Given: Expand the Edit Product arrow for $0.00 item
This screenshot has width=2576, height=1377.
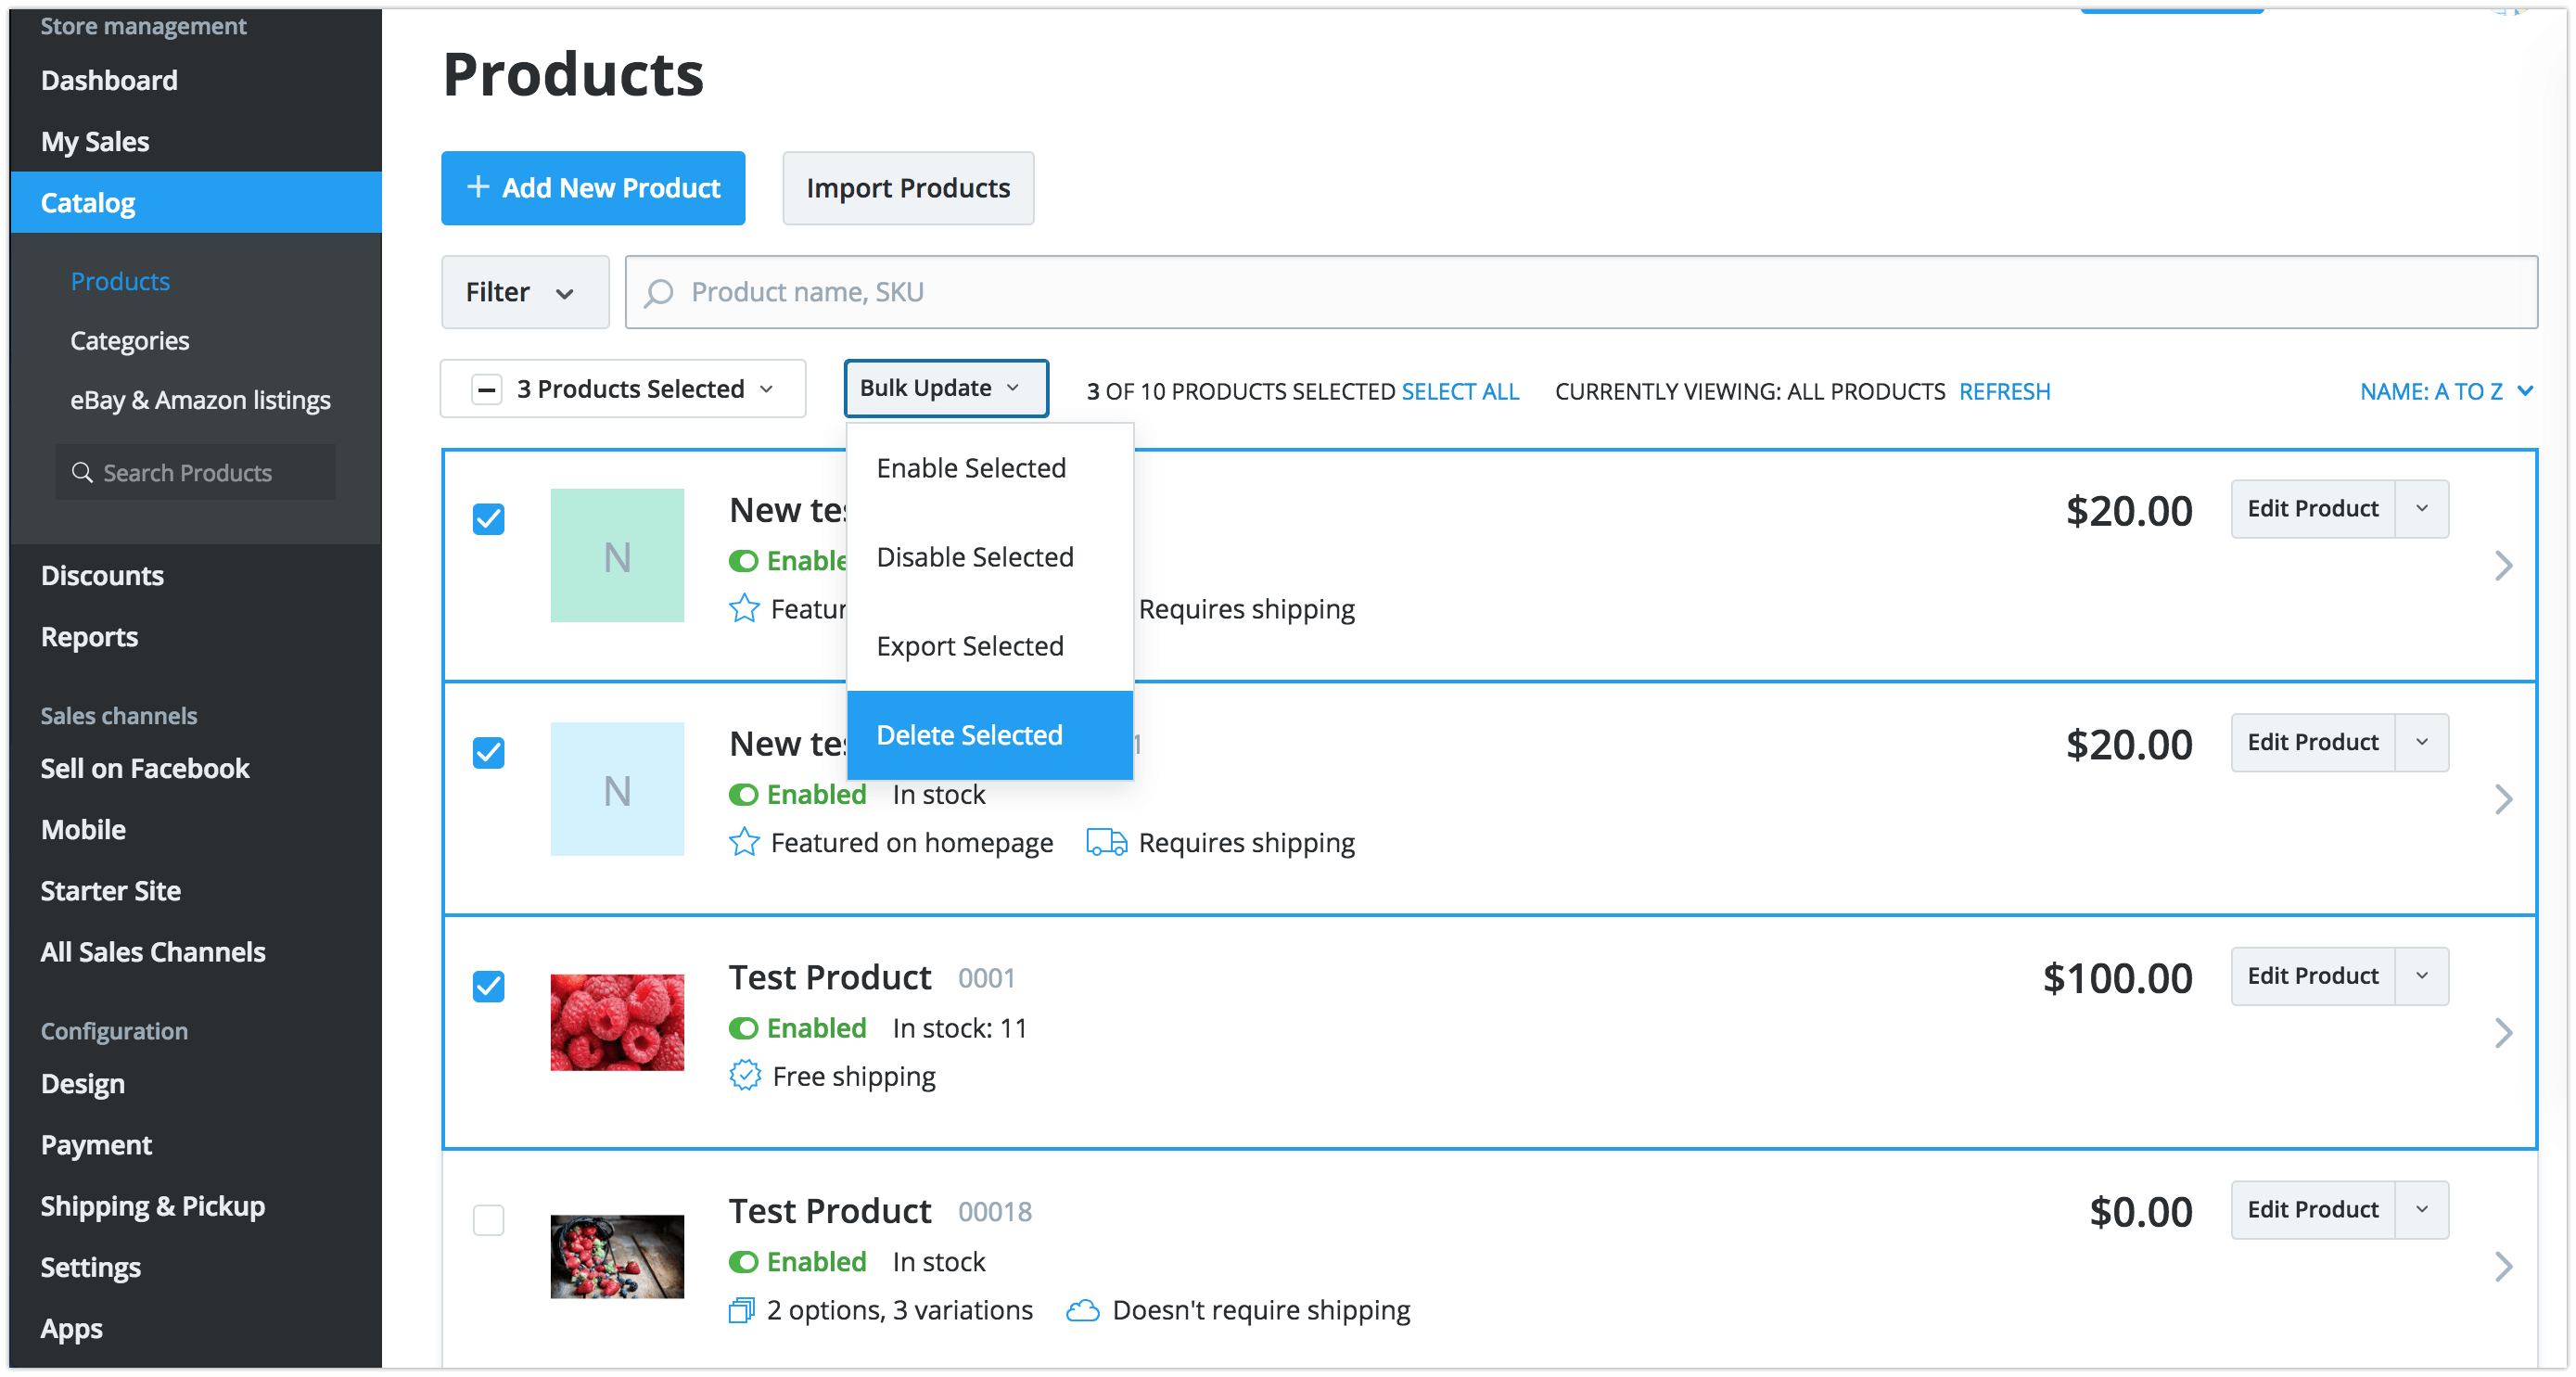Looking at the screenshot, I should click(2421, 1209).
